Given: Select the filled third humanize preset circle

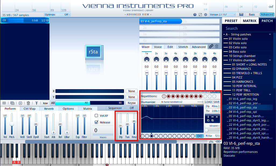Looking at the screenshot, I should click(151, 136).
